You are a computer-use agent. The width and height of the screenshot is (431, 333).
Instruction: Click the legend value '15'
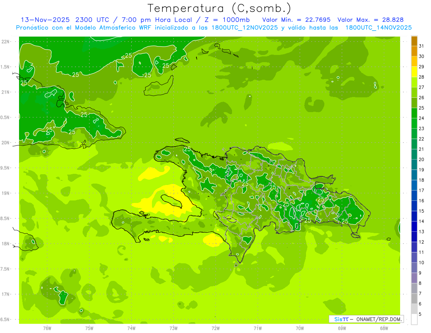pos(421,211)
